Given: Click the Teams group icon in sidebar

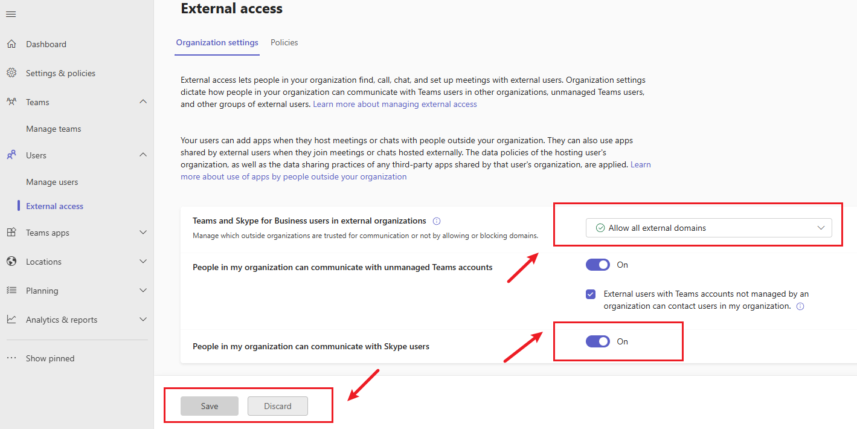Looking at the screenshot, I should (11, 102).
